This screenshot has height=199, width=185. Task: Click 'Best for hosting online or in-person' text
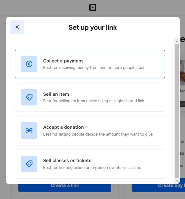92,168
